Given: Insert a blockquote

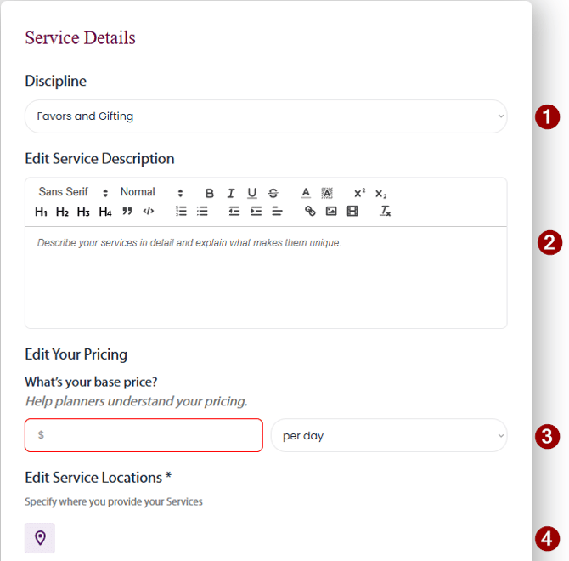Looking at the screenshot, I should [x=127, y=211].
